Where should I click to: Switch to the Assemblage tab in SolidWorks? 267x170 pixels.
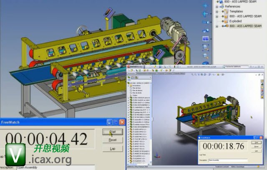tap(131, 74)
